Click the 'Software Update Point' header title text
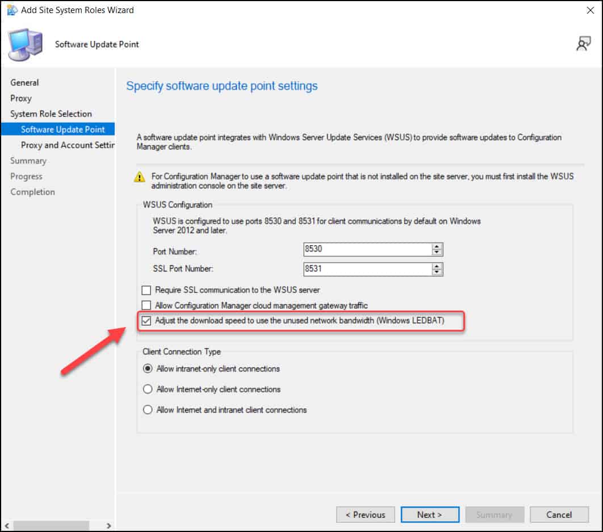This screenshot has height=532, width=603. pyautogui.click(x=97, y=44)
